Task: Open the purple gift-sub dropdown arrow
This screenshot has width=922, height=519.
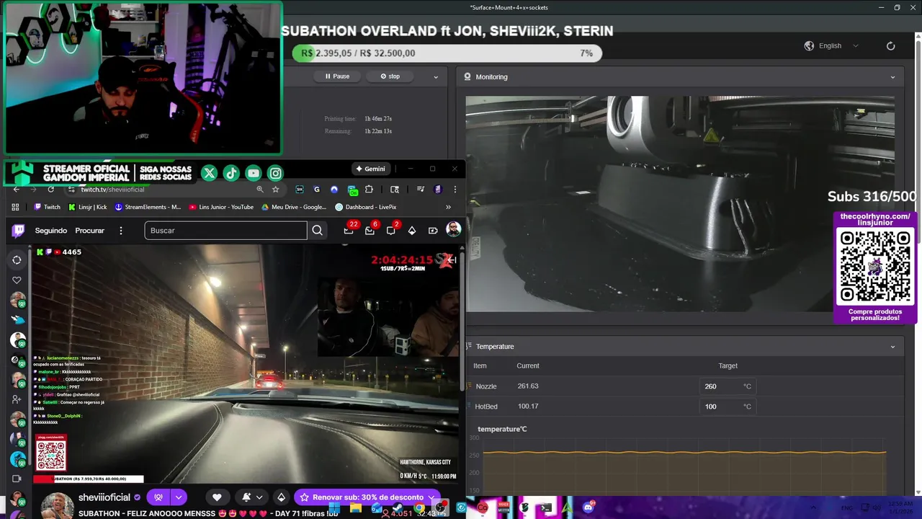Action: click(178, 497)
